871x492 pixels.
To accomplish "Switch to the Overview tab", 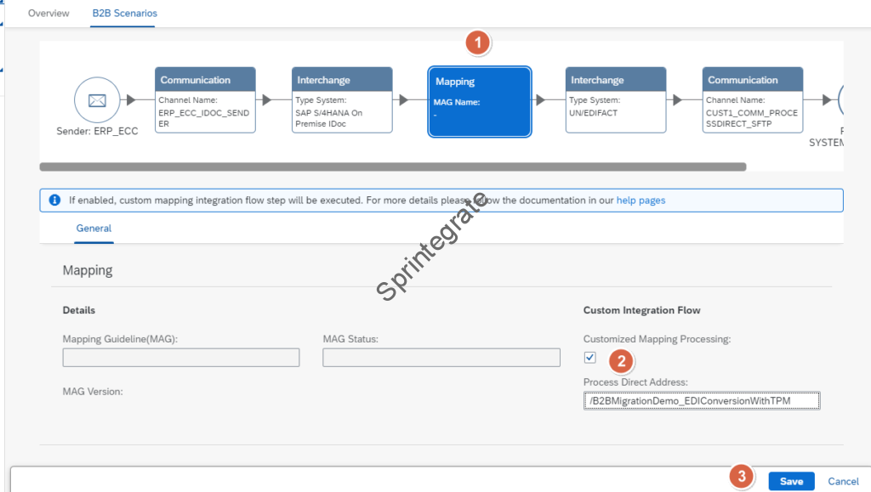I will click(x=48, y=14).
